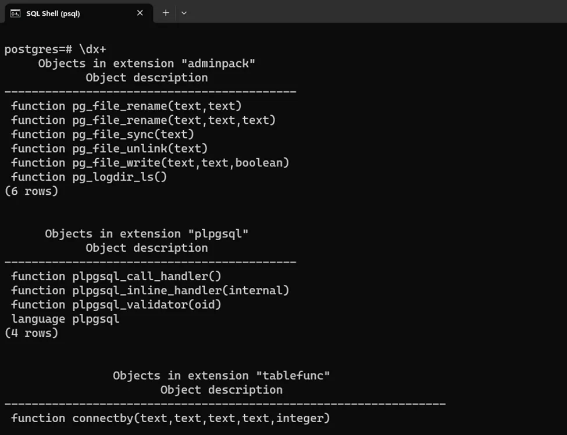Click the pg_logdir_ls() function line
This screenshot has height=435, width=567.
point(89,177)
